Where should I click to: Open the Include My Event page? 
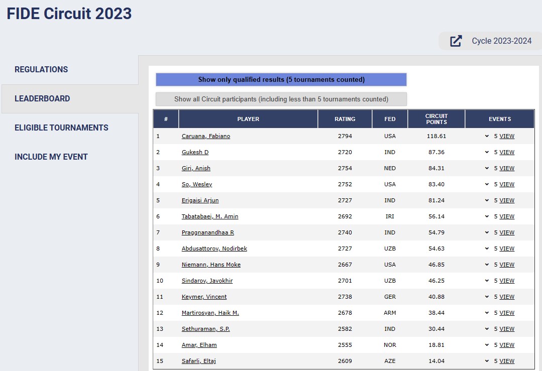click(x=51, y=157)
